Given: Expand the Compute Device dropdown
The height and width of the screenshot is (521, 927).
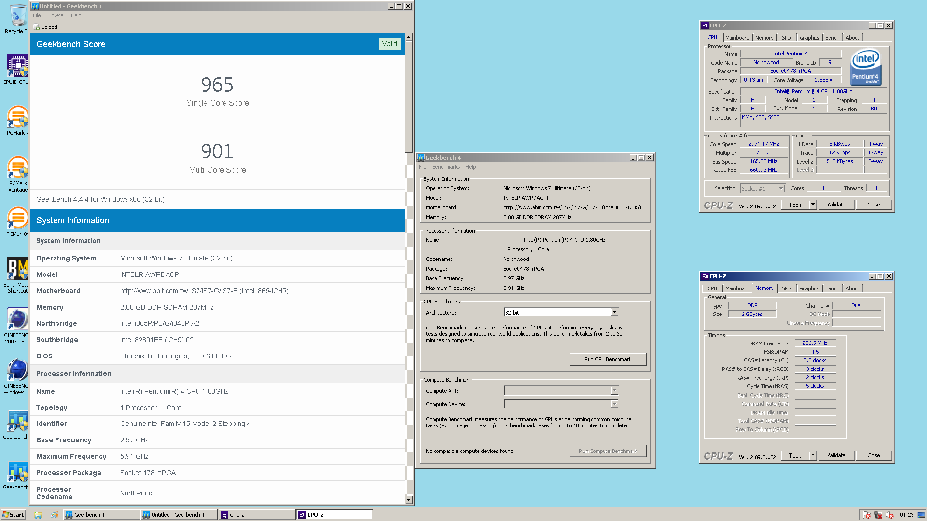Looking at the screenshot, I should (x=614, y=404).
